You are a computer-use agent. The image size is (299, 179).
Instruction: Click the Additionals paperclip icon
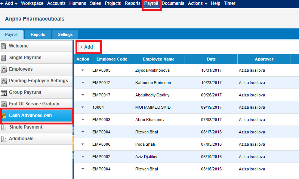coord(3,139)
